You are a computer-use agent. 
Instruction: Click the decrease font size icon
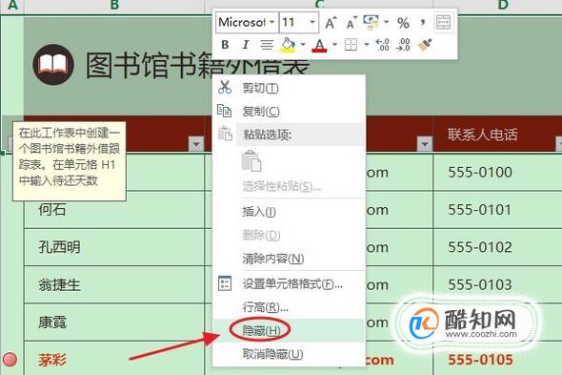point(351,23)
